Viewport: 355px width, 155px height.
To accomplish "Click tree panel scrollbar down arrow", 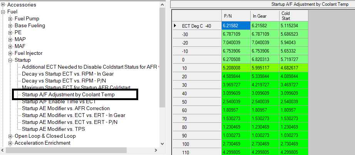I will (x=162, y=143).
